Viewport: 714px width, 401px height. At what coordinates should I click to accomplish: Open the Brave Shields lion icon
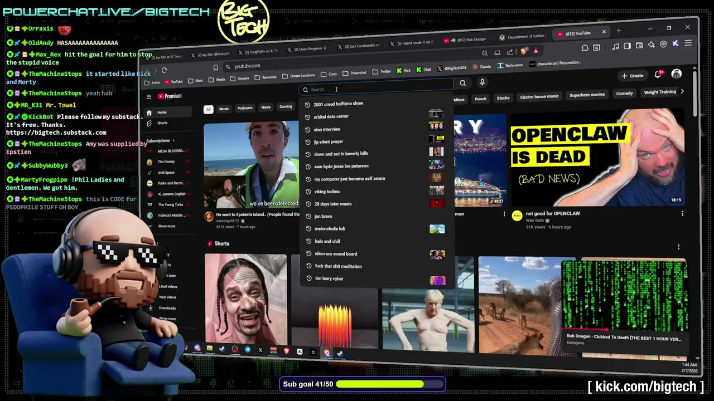pyautogui.click(x=524, y=51)
